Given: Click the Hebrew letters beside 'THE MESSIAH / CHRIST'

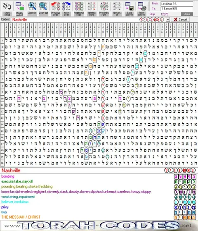Looking at the screenshot, I should pyautogui.click(x=185, y=217).
